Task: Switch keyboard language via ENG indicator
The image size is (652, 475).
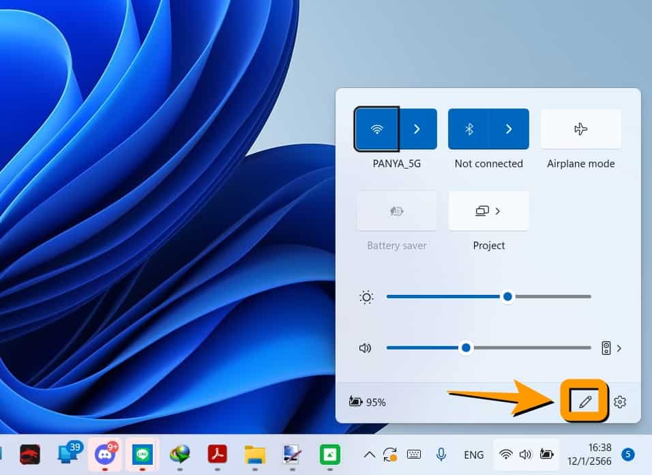Action: click(x=473, y=455)
